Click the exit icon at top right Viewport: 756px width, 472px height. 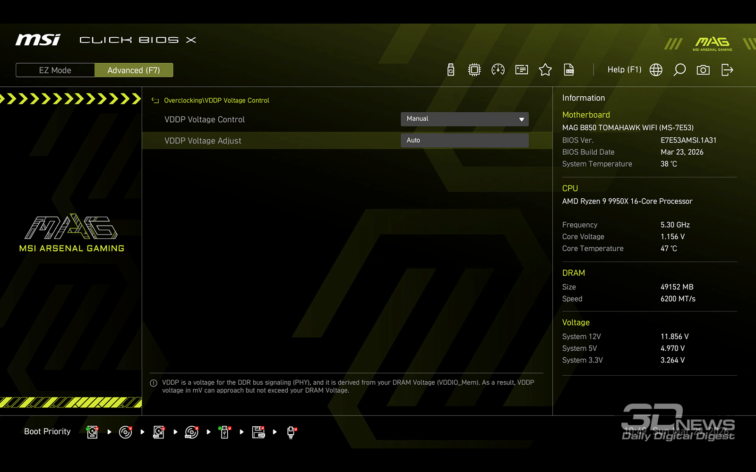(x=727, y=70)
